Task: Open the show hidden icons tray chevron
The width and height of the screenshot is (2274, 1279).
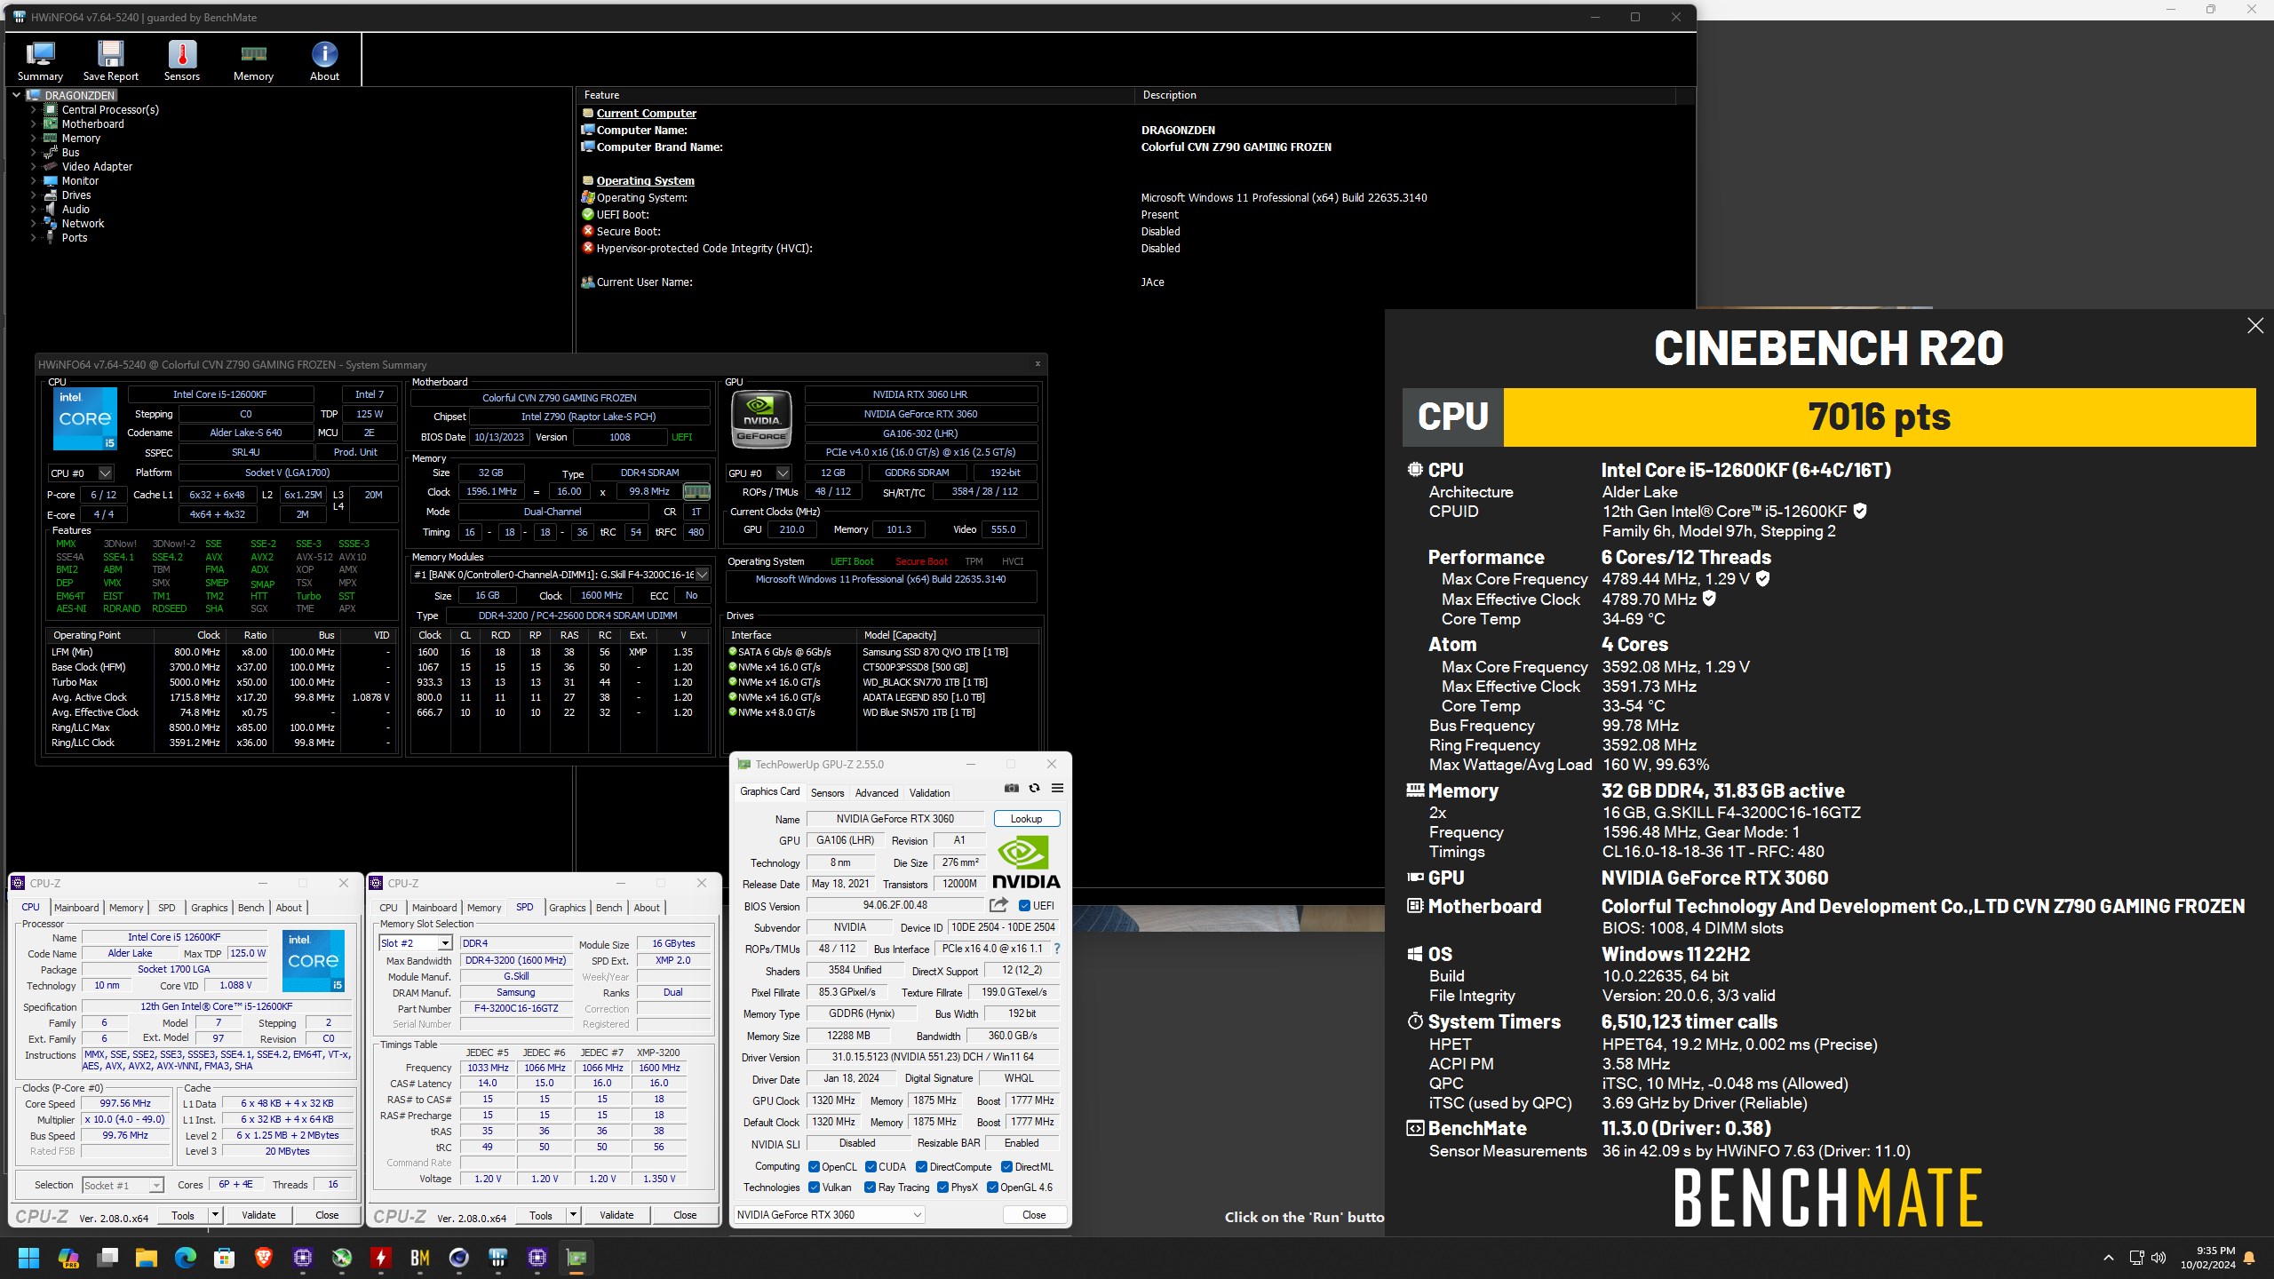Action: [x=2109, y=1258]
